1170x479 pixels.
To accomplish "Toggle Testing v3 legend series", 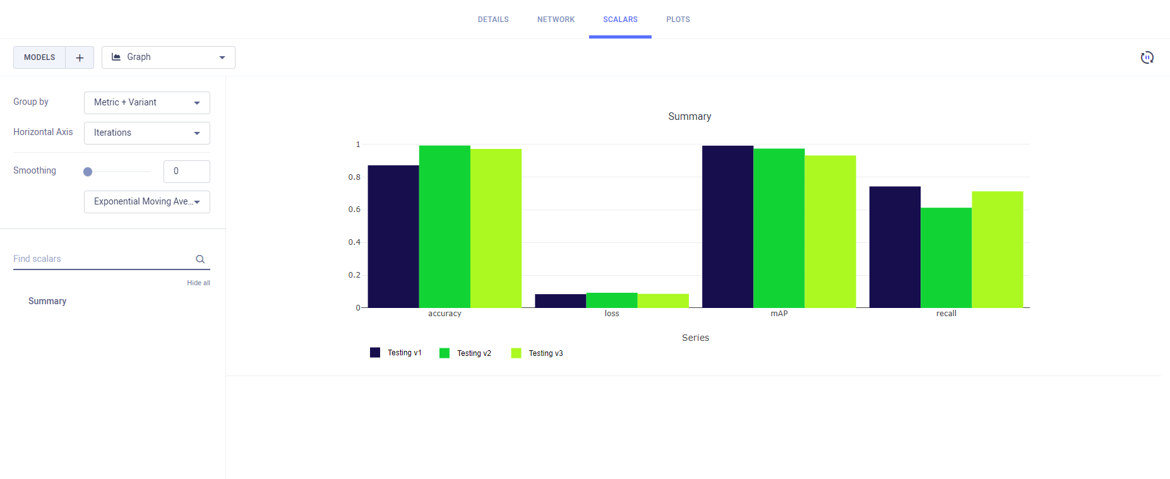I will (x=537, y=353).
